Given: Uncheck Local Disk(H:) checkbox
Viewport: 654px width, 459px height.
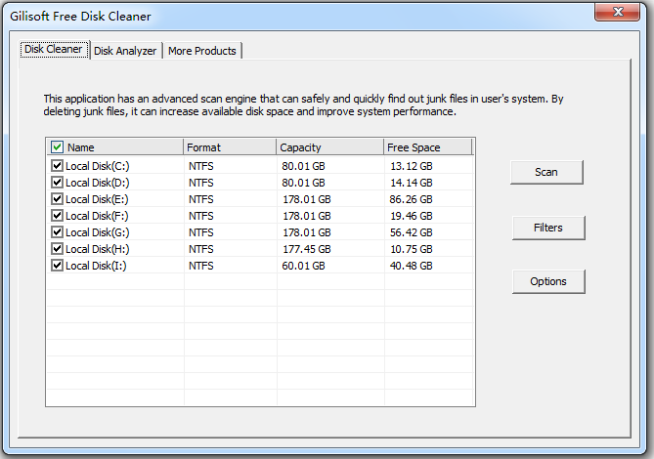Looking at the screenshot, I should pyautogui.click(x=57, y=249).
